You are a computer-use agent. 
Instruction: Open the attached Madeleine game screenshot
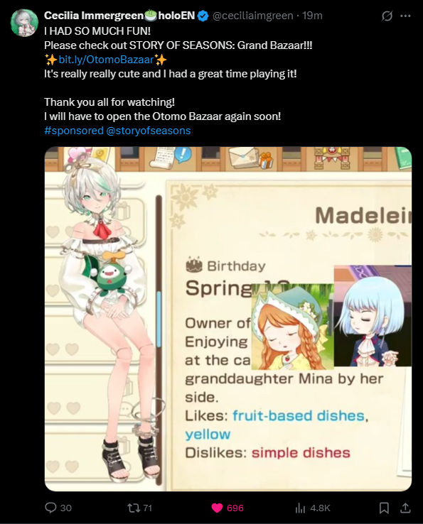pyautogui.click(x=228, y=319)
